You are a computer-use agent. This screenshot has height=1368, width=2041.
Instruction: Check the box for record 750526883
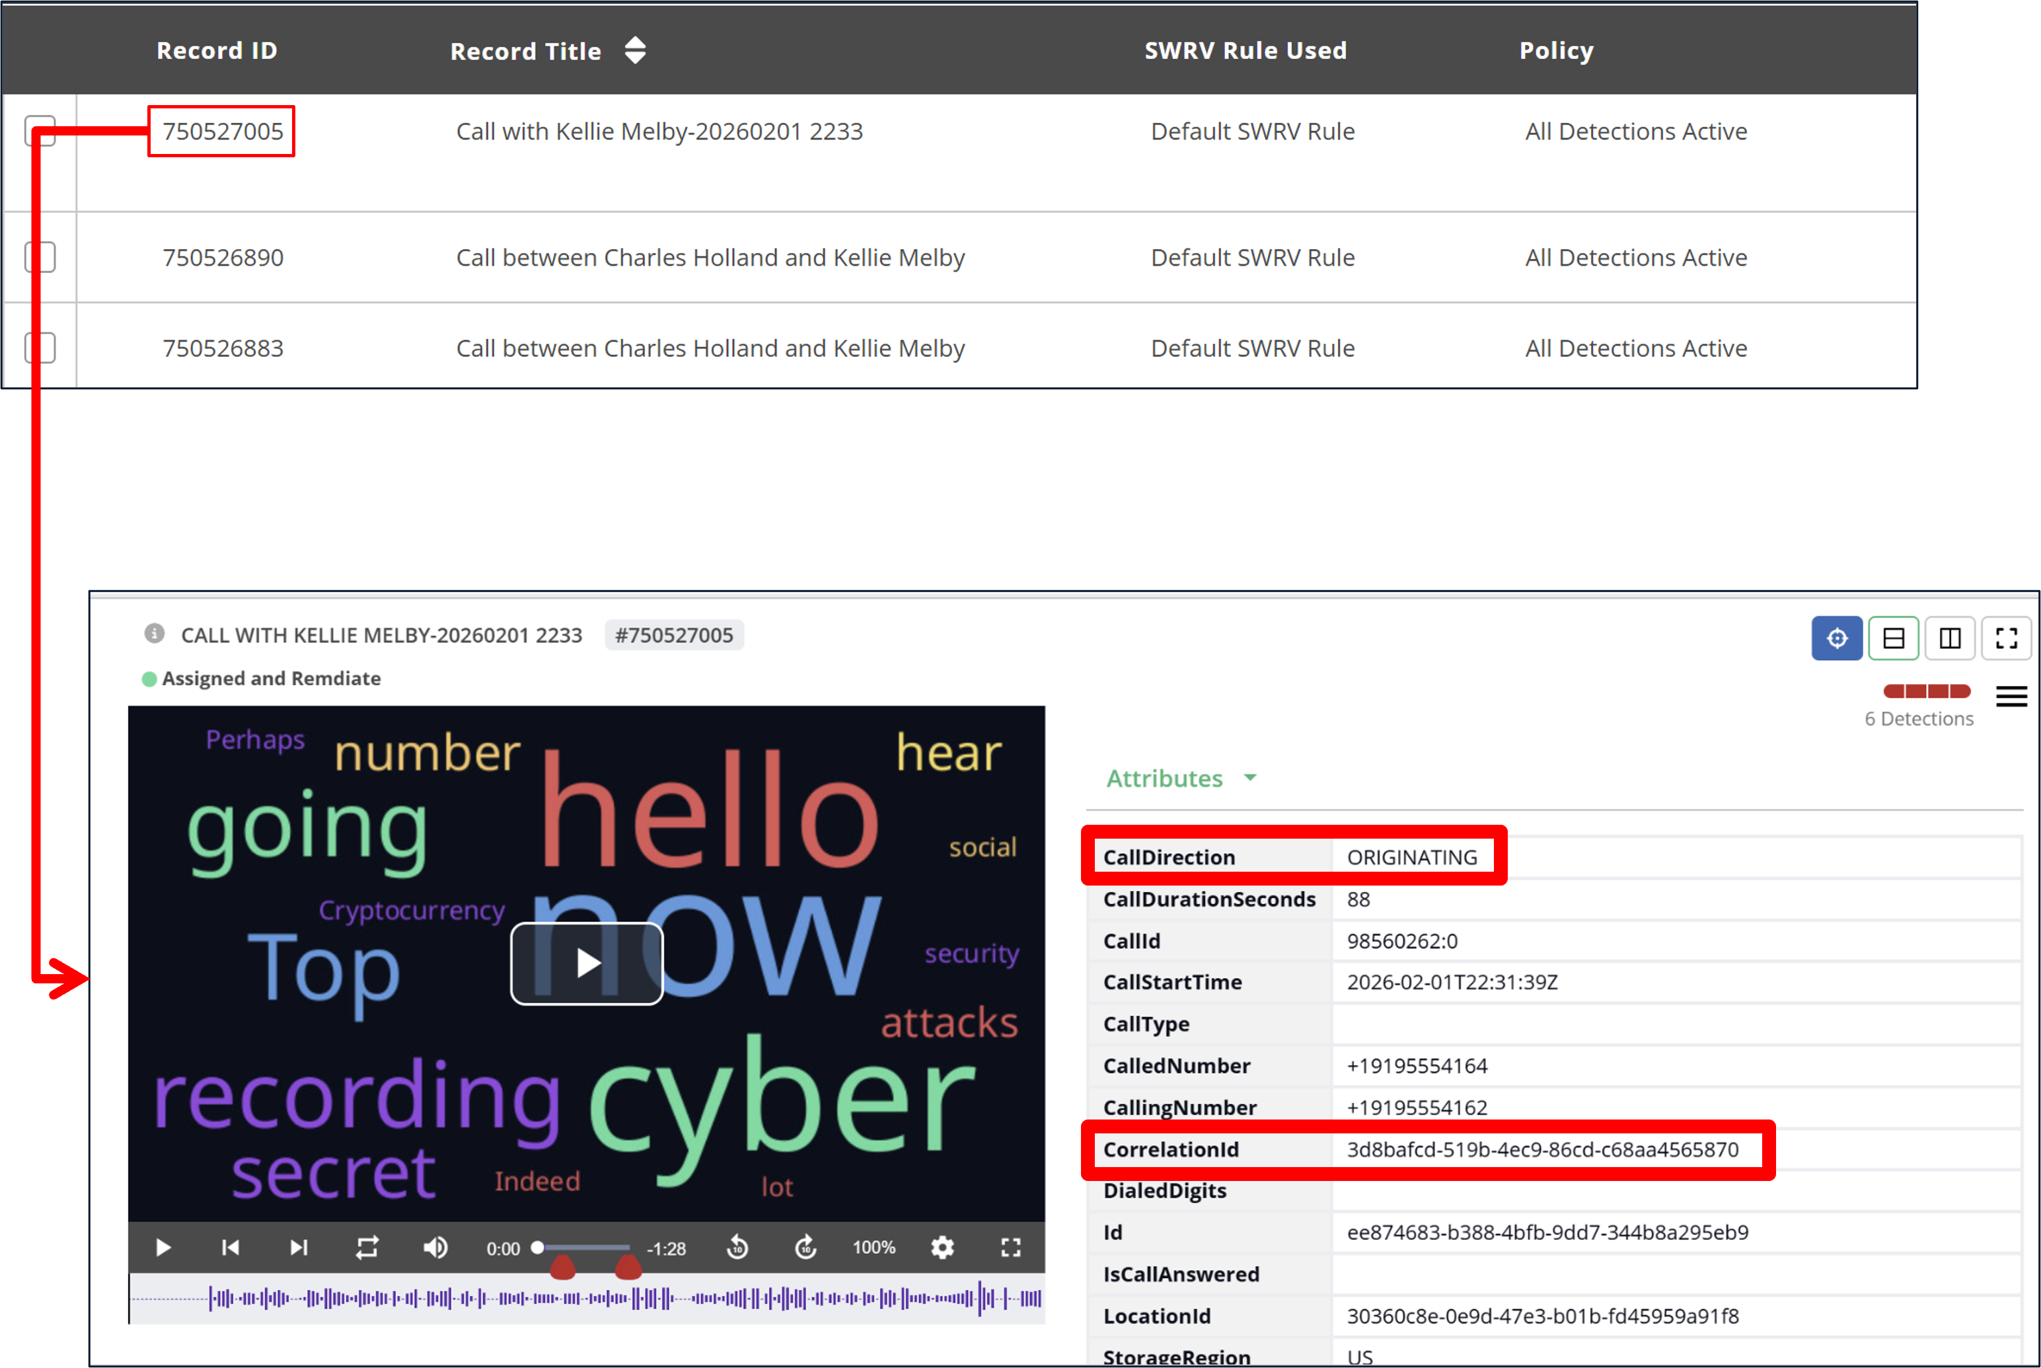[x=40, y=348]
